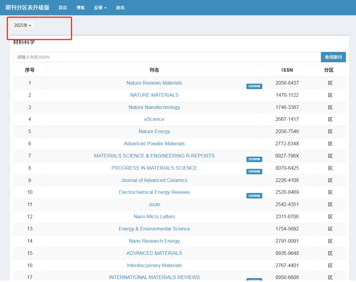Select the 分区 column header
The image size is (356, 282).
point(329,70)
